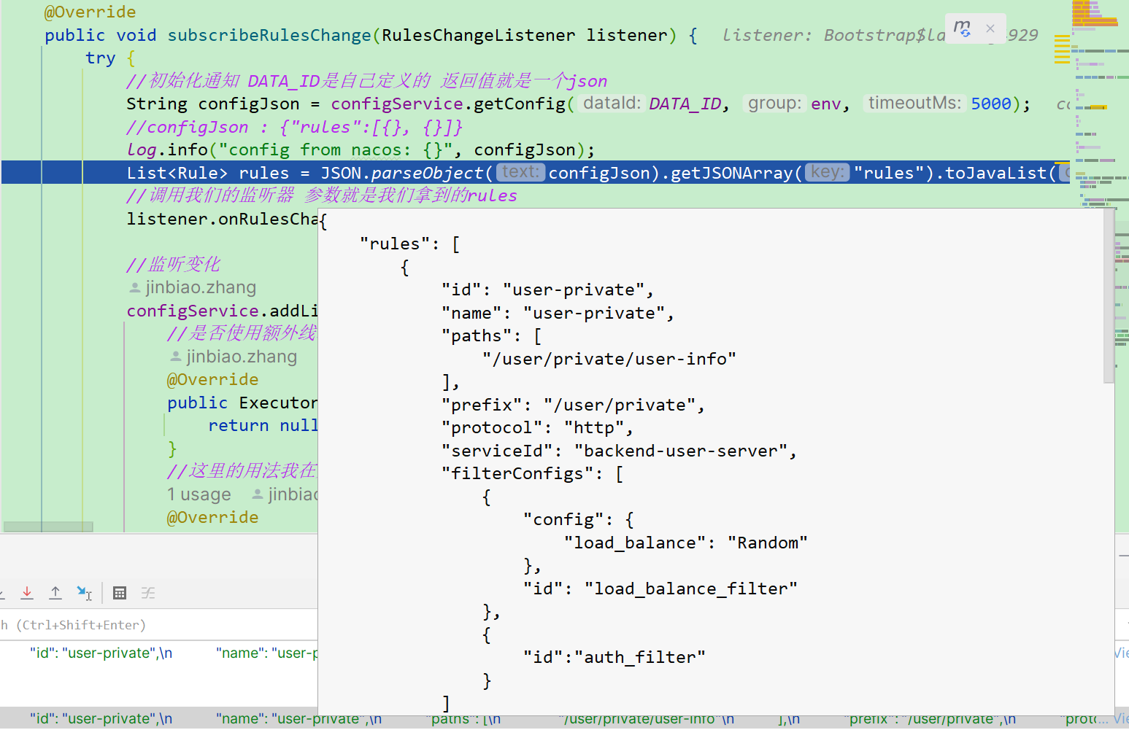Click the "serviceId": "backend-user-server" line
Image resolution: width=1129 pixels, height=730 pixels.
(x=619, y=451)
